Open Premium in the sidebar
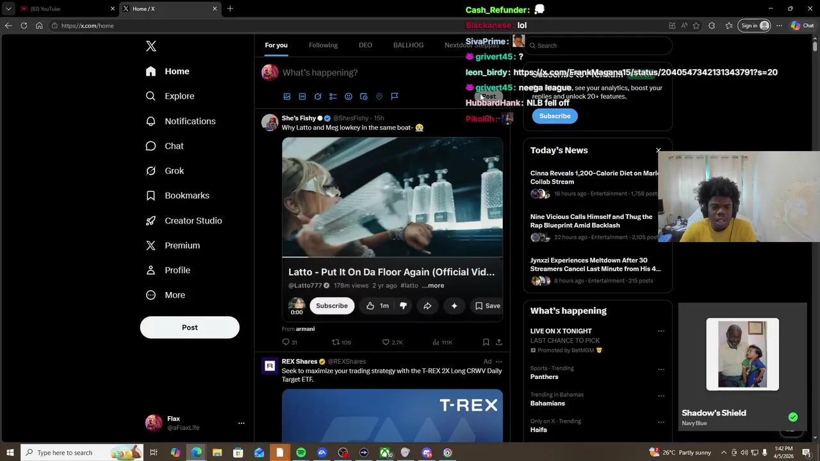 (172, 246)
